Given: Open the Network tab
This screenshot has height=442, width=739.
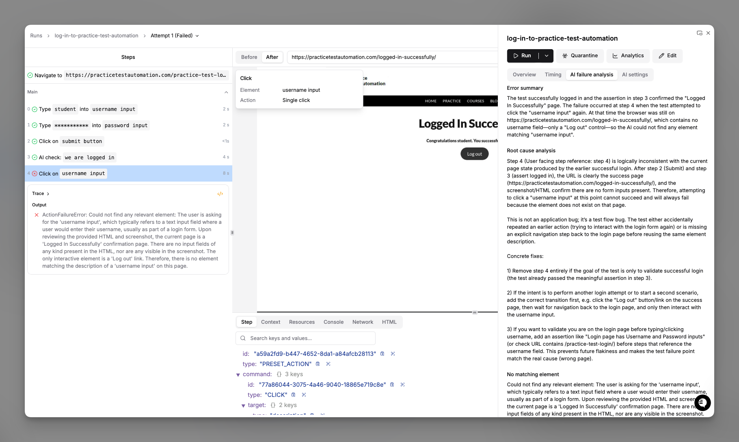Looking at the screenshot, I should 363,322.
